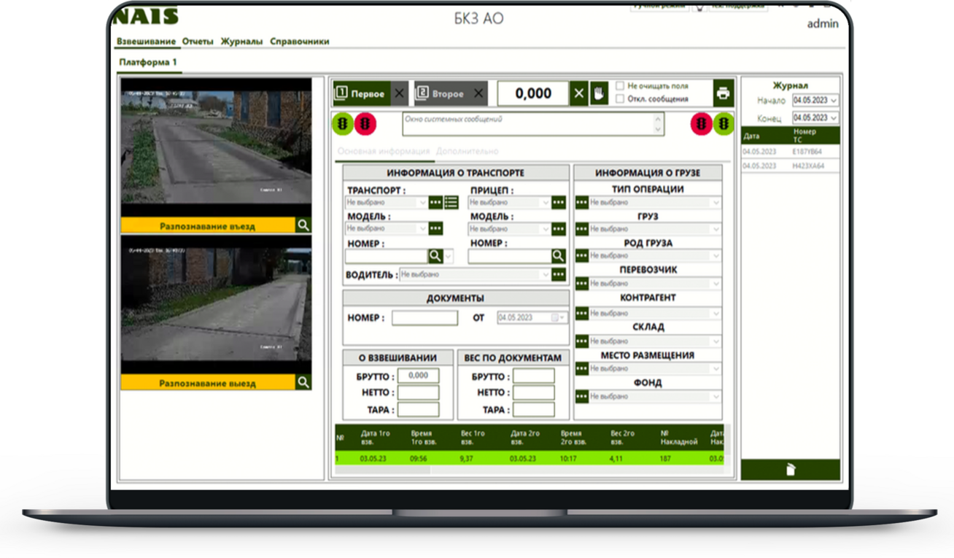954x558 pixels.
Task: Click the trash icon under the Журнал panel
Action: click(x=791, y=470)
